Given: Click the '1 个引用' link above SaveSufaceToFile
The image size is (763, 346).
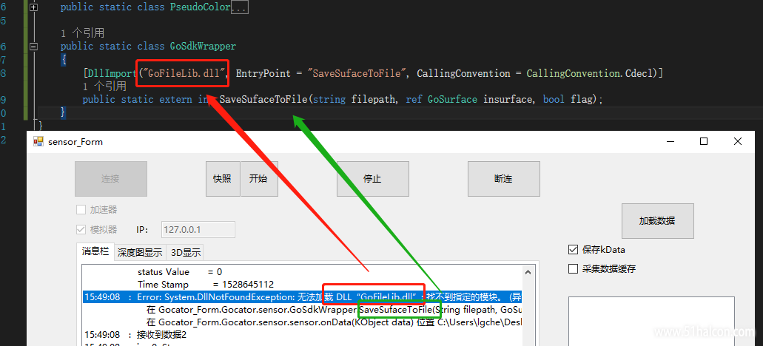Looking at the screenshot, I should [x=104, y=86].
